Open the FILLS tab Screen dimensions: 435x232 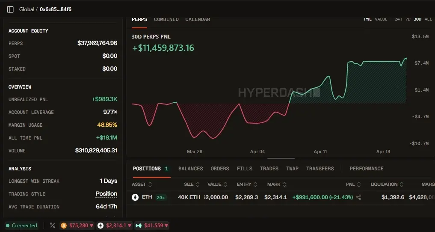coord(244,169)
